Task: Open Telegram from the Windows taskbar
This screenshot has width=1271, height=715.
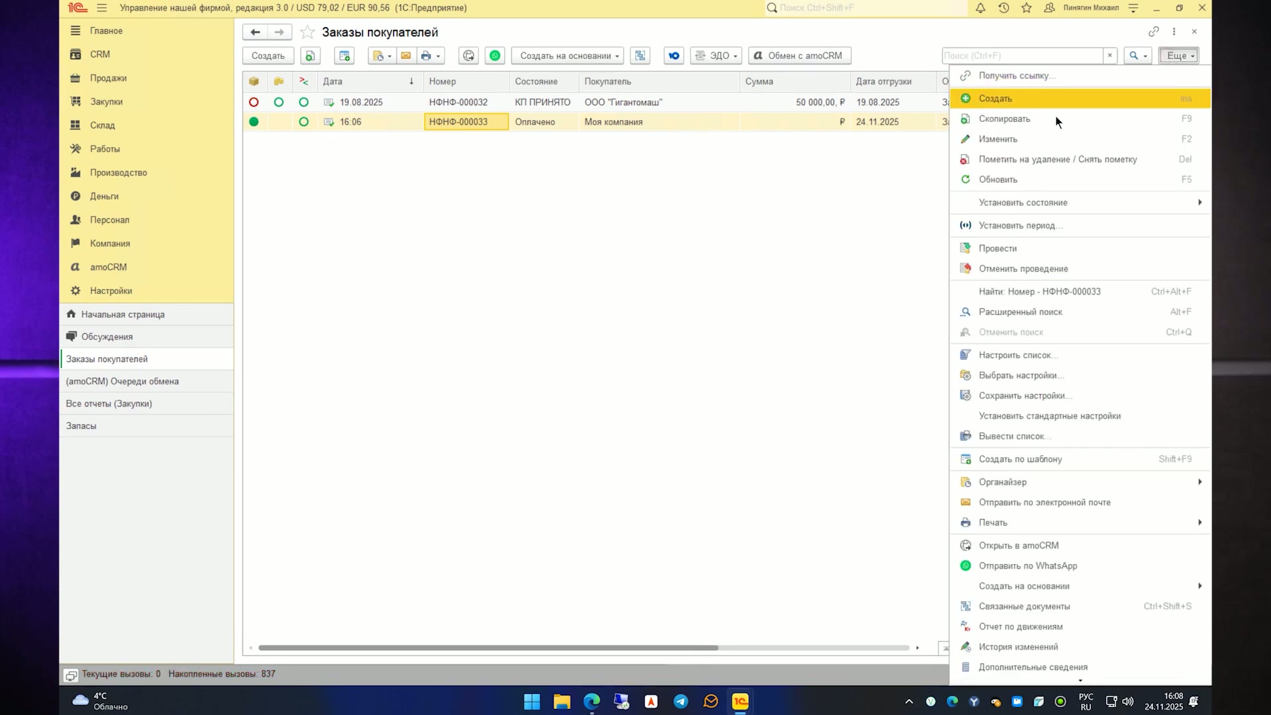Action: tap(681, 701)
